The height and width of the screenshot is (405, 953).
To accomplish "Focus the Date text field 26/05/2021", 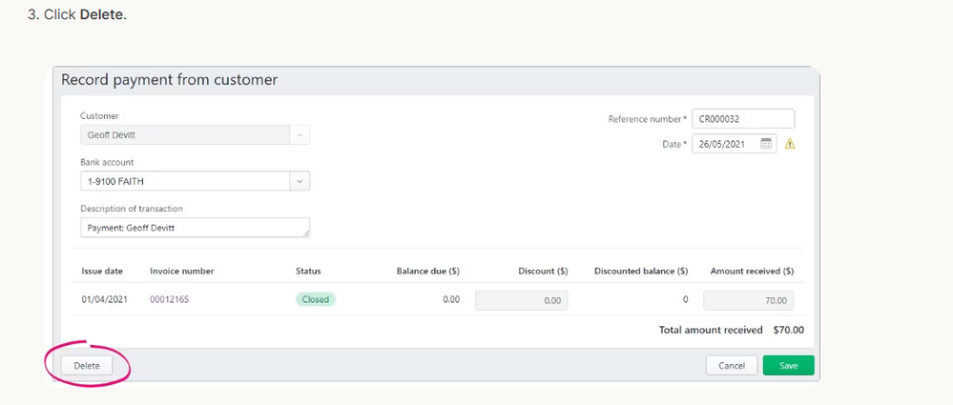I will click(726, 144).
